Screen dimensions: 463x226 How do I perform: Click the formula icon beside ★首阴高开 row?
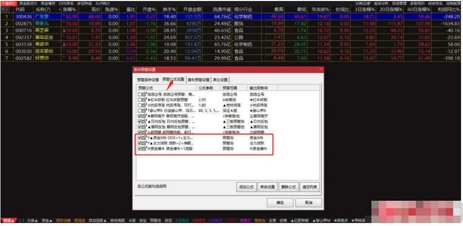145,115
